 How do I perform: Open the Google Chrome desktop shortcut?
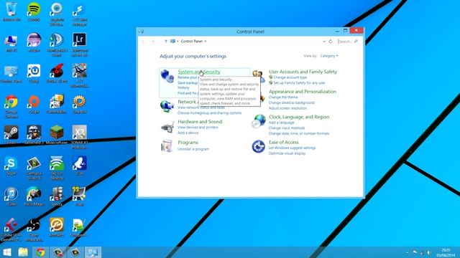(11, 107)
